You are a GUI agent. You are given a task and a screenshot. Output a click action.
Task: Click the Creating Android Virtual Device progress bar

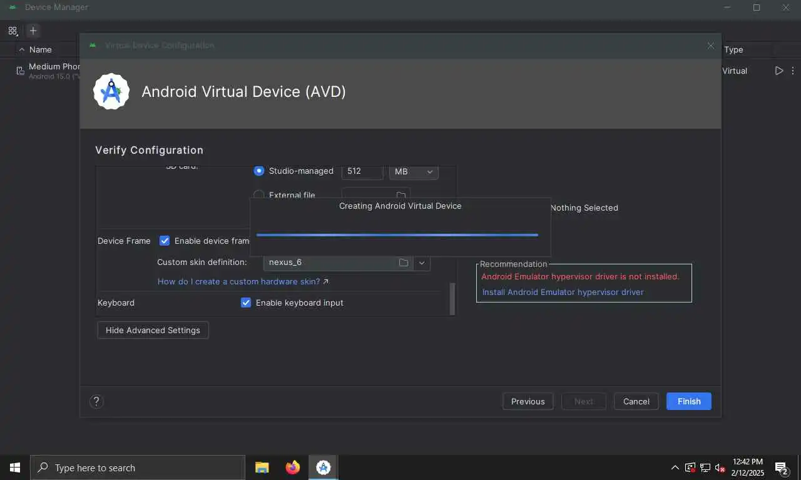tap(397, 235)
